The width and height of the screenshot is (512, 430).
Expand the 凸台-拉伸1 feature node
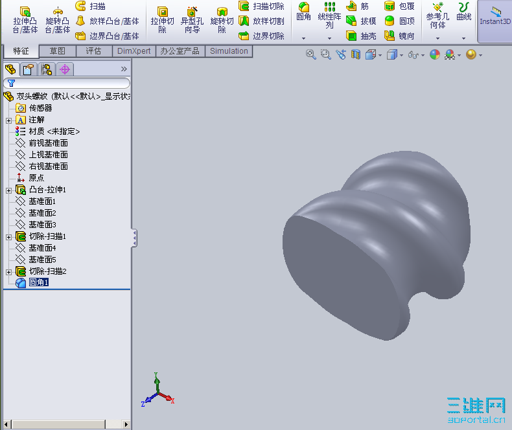tap(9, 190)
